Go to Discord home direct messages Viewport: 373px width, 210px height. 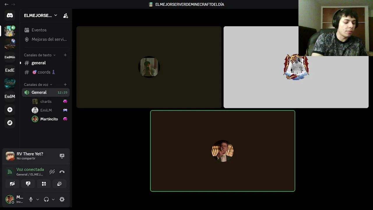click(x=10, y=15)
